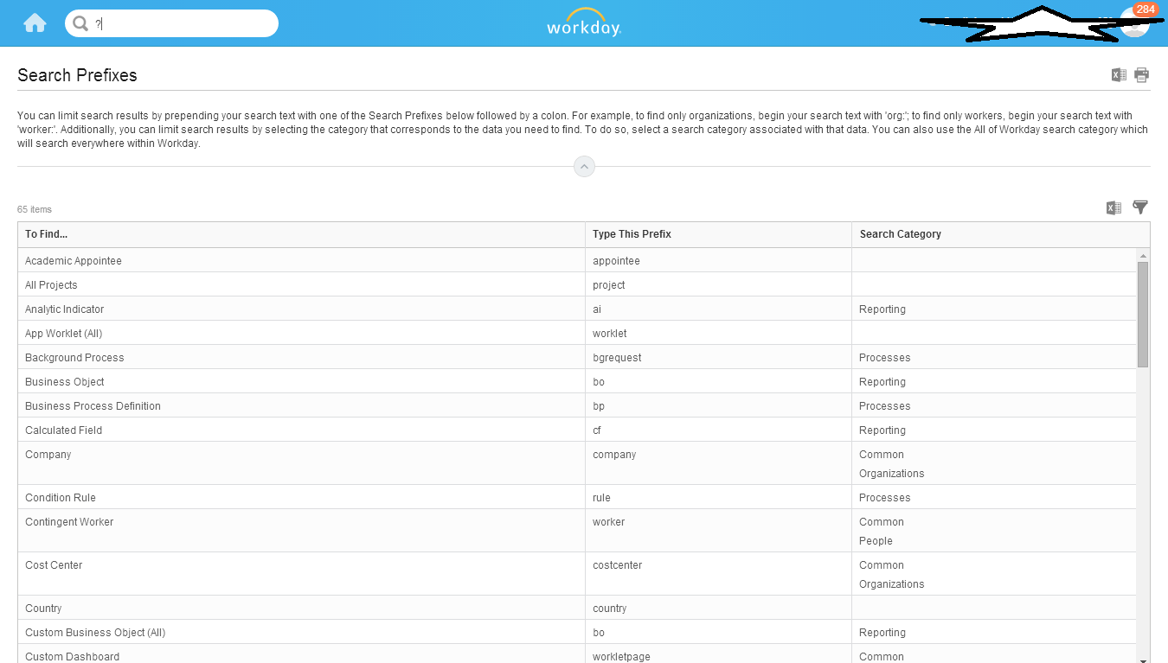Toggle sorting on the Type This Prefix column
The image size is (1168, 663).
pos(632,234)
